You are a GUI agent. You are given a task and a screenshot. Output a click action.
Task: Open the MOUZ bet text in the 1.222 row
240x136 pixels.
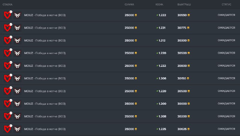(x=45, y=15)
